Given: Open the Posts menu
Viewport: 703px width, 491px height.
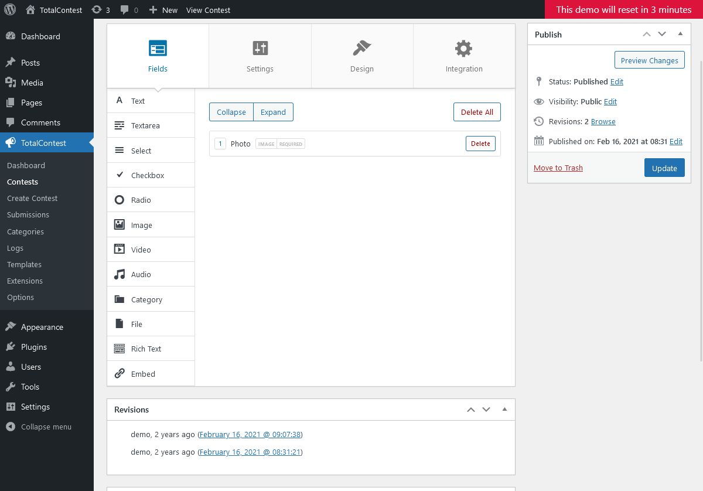Looking at the screenshot, I should click(x=47, y=63).
